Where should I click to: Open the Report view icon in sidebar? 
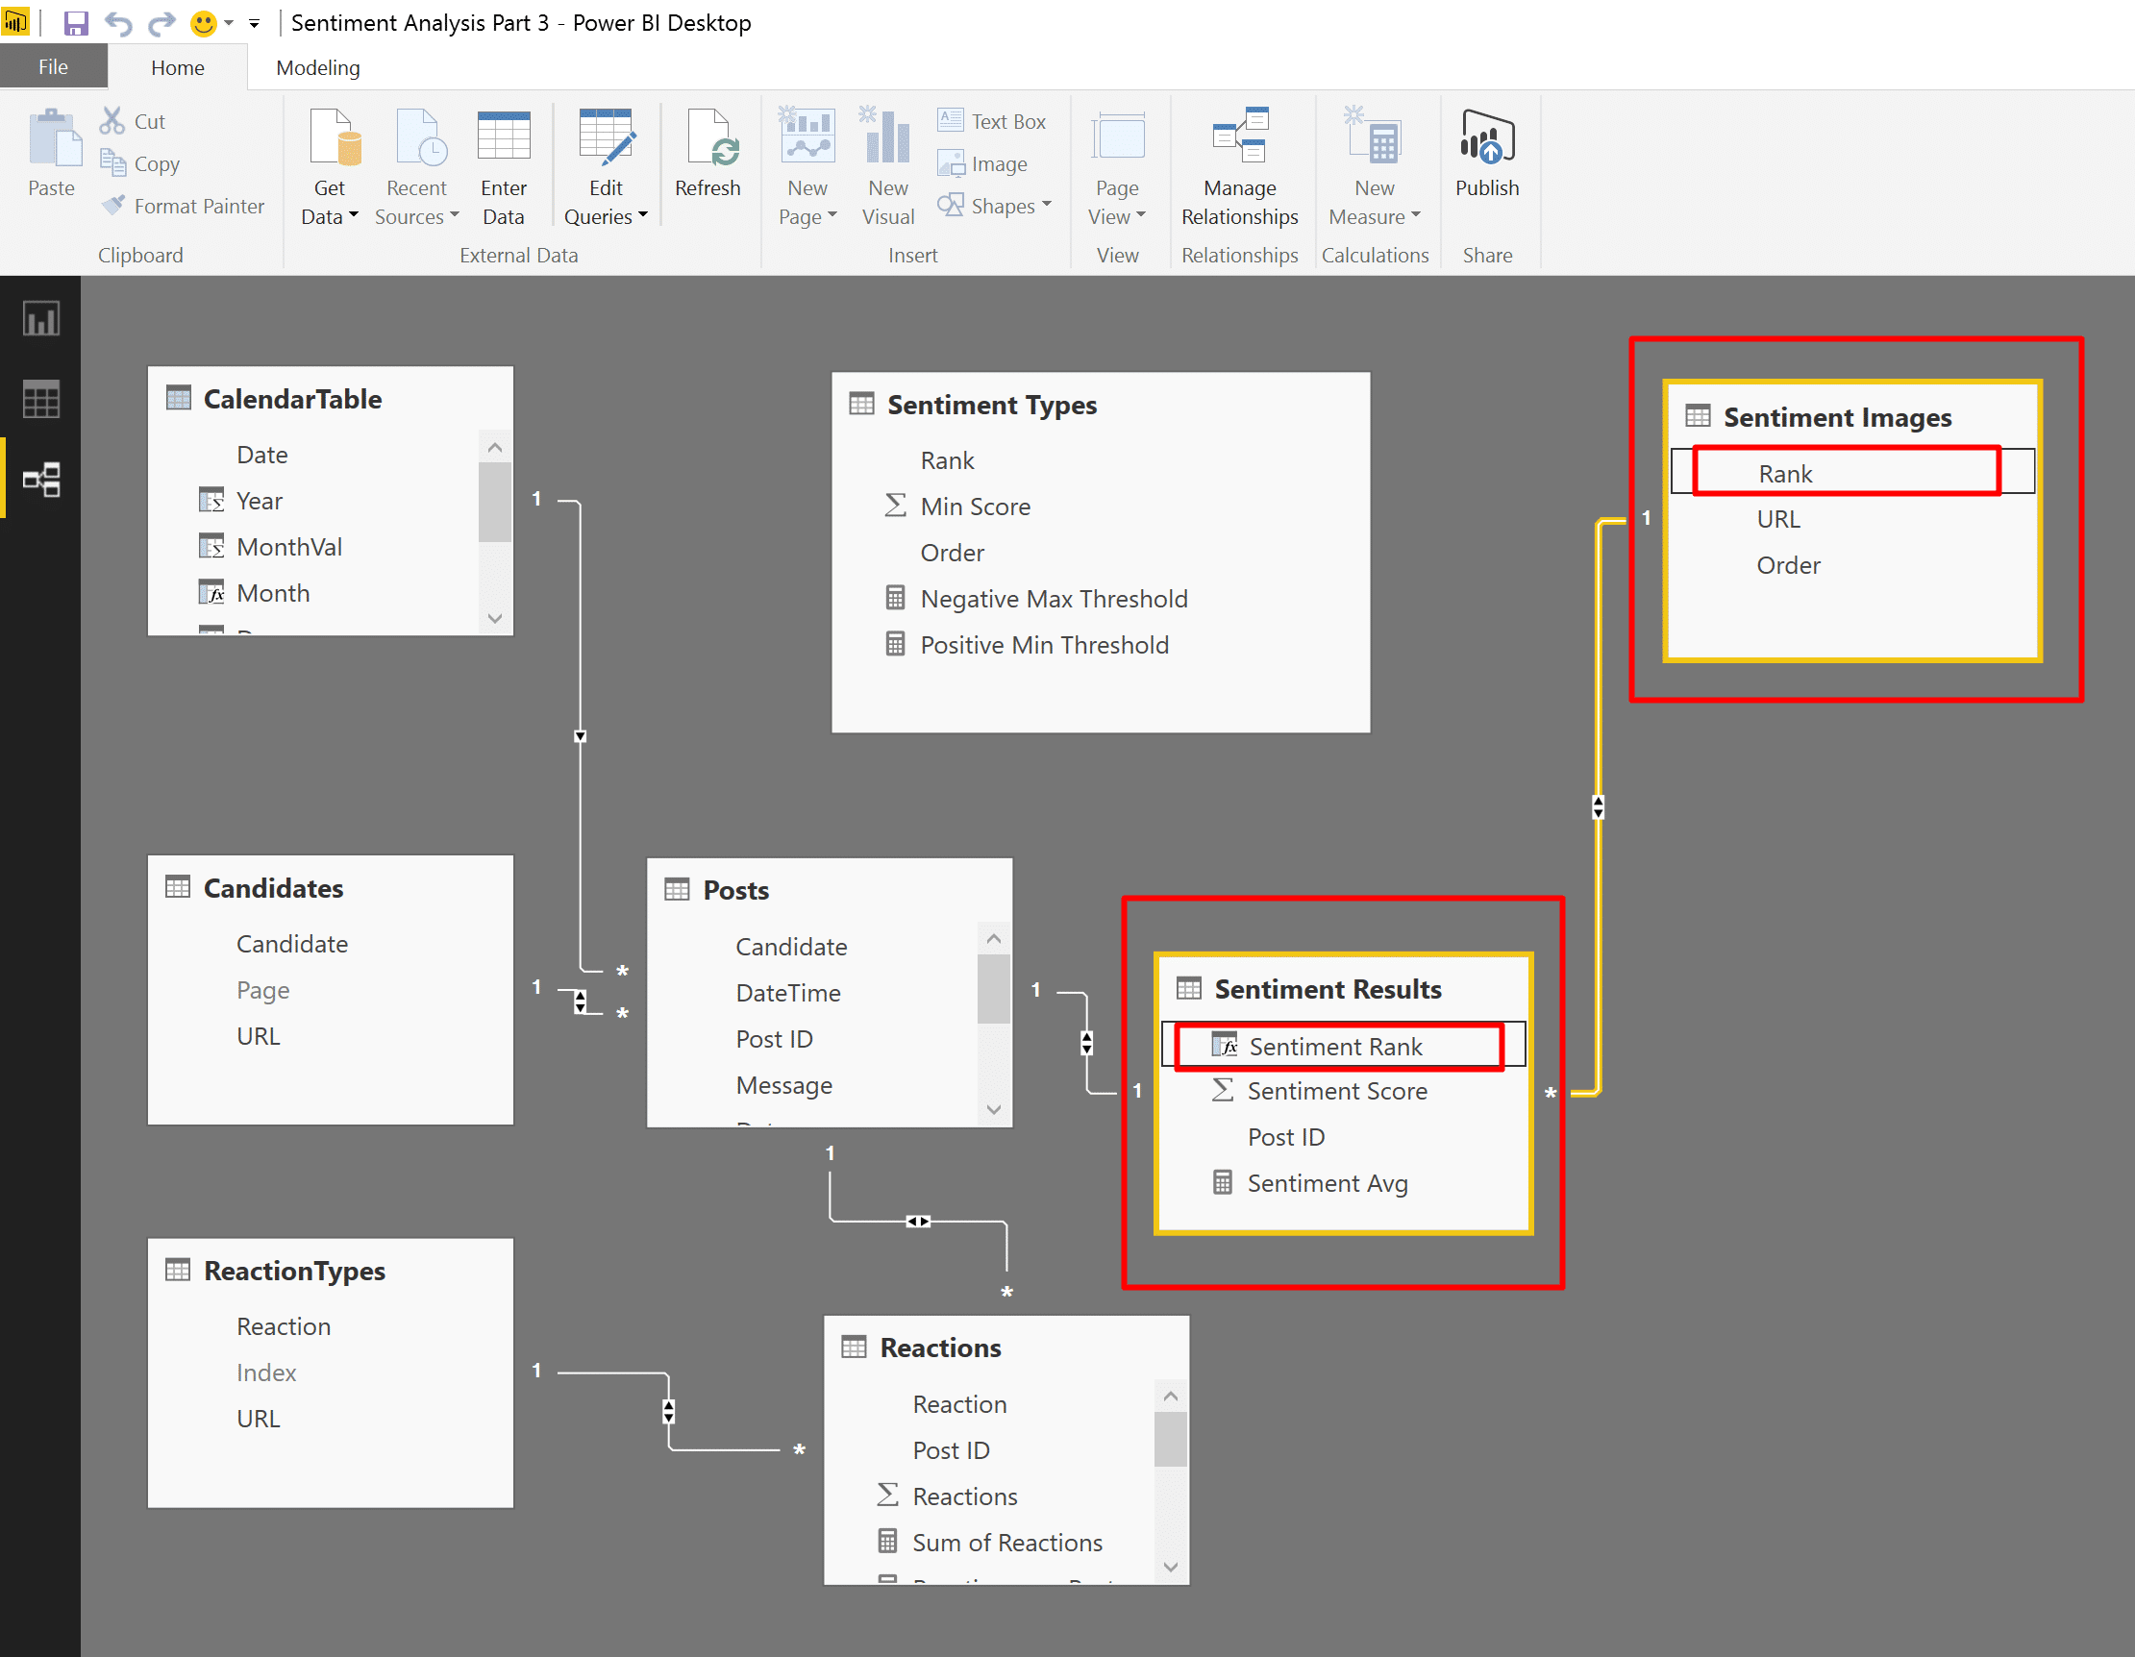click(x=41, y=320)
